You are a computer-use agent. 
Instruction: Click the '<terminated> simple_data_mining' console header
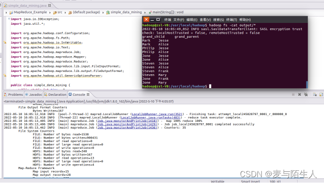89,102
